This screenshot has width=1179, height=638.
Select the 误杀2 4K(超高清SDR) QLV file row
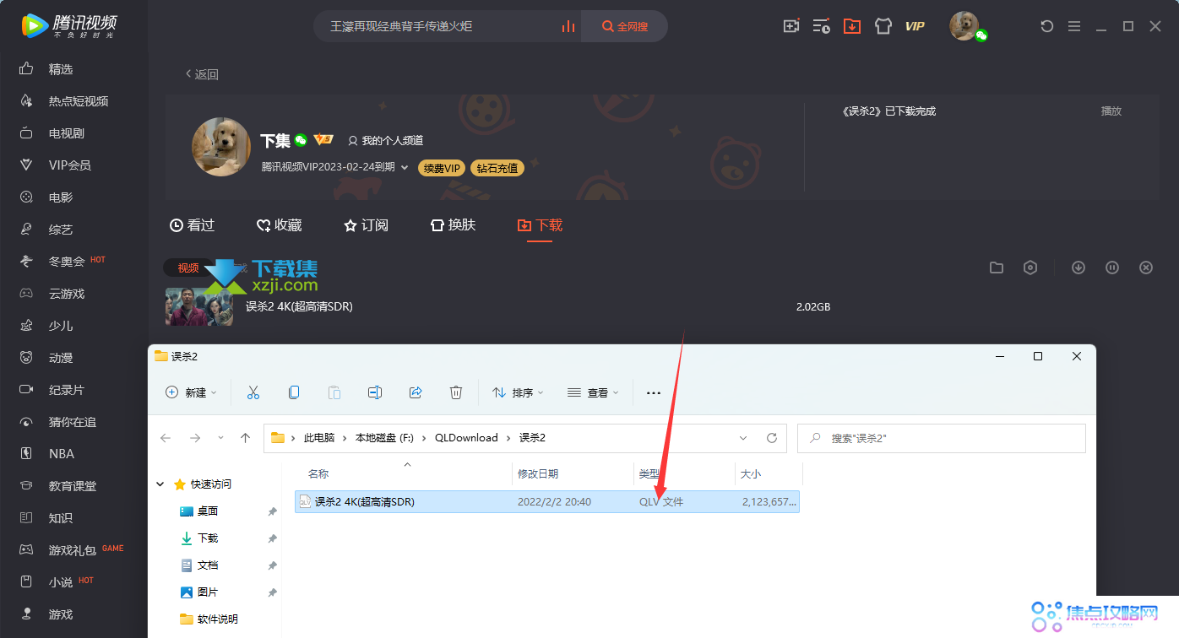coord(546,501)
